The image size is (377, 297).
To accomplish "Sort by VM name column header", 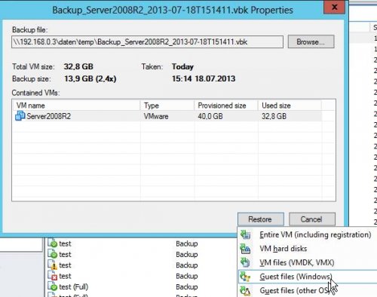I will coord(76,106).
